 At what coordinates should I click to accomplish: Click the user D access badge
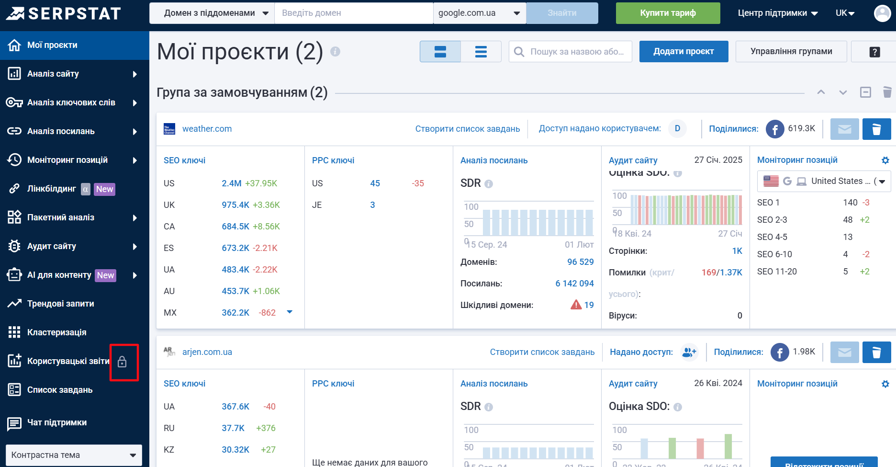click(x=677, y=128)
